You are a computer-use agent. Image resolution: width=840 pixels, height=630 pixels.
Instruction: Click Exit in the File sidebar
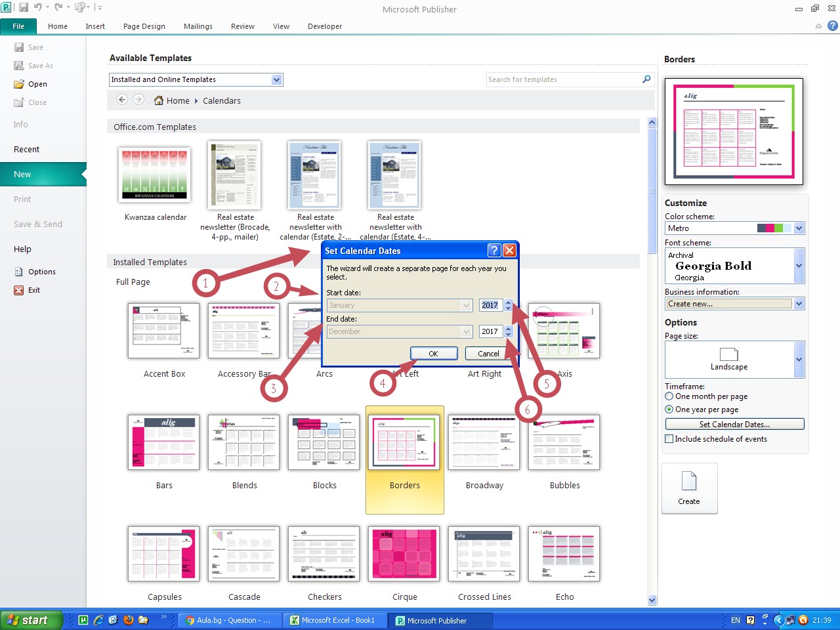tap(33, 290)
